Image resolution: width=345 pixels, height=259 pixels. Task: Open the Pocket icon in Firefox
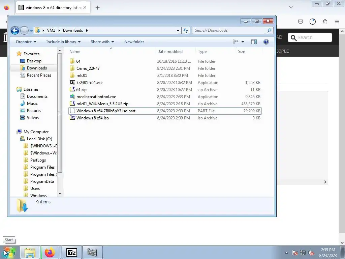click(300, 22)
